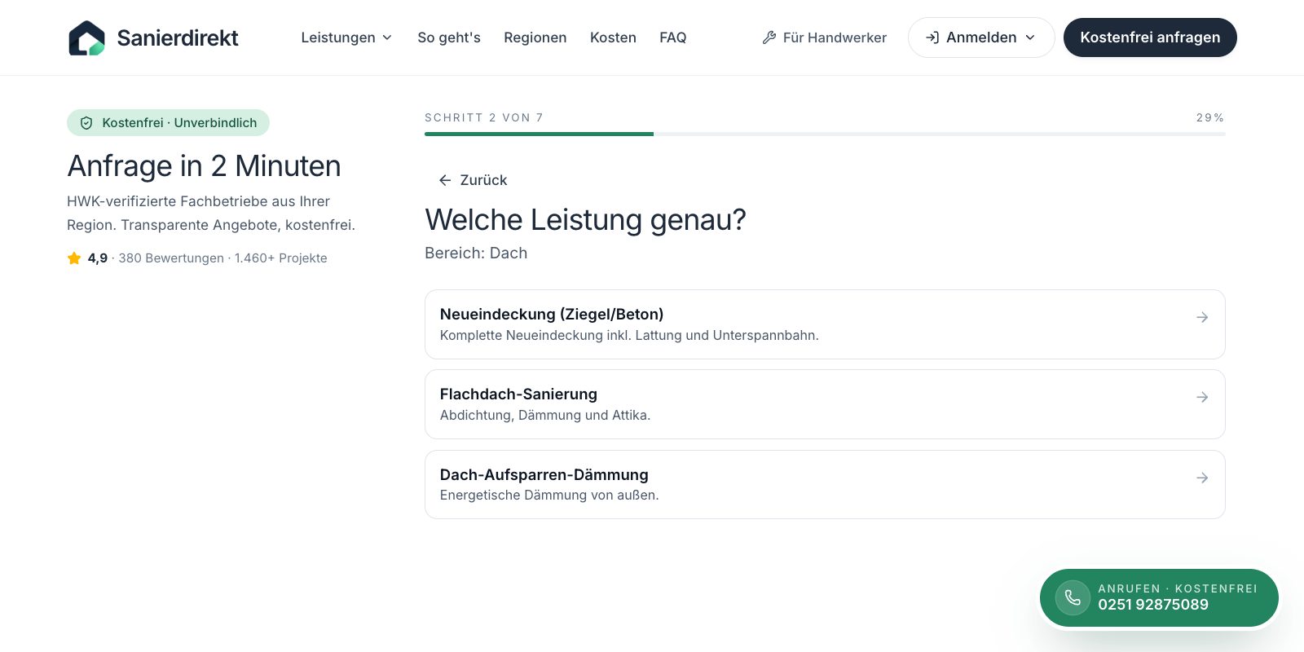Image resolution: width=1304 pixels, height=652 pixels.
Task: Go back with the Zurück link
Action: [x=473, y=180]
